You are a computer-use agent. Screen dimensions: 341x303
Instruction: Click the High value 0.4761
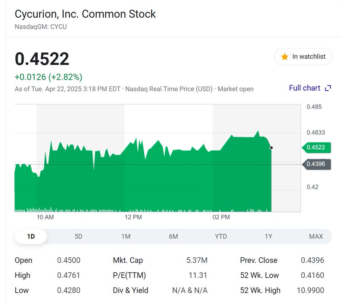(69, 275)
